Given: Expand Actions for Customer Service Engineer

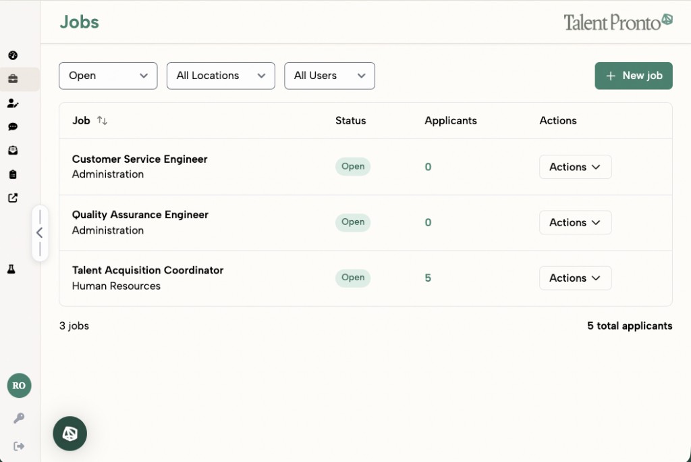Looking at the screenshot, I should click(575, 167).
